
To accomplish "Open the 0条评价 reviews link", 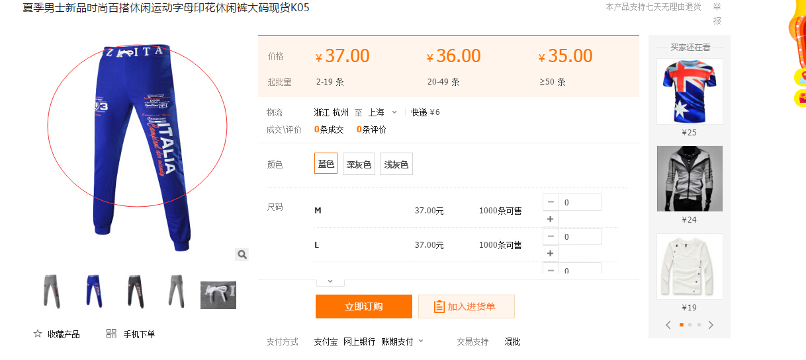I will click(x=371, y=129).
